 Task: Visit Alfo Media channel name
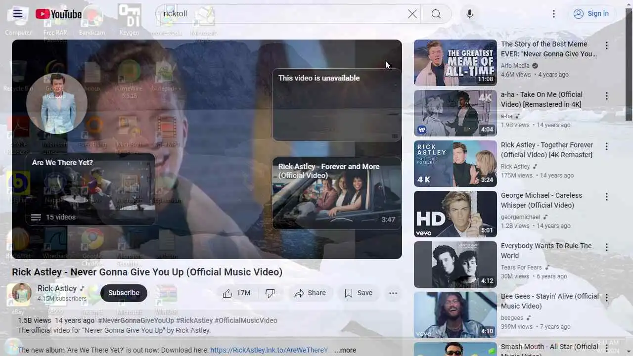515,66
